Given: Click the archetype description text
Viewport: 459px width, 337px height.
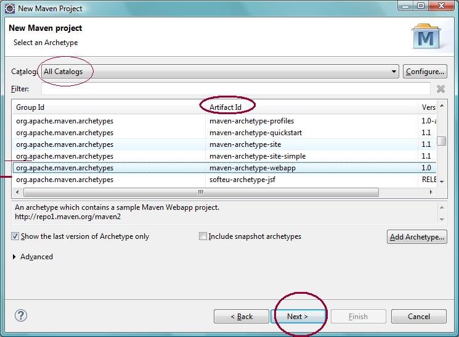Looking at the screenshot, I should click(x=117, y=207).
